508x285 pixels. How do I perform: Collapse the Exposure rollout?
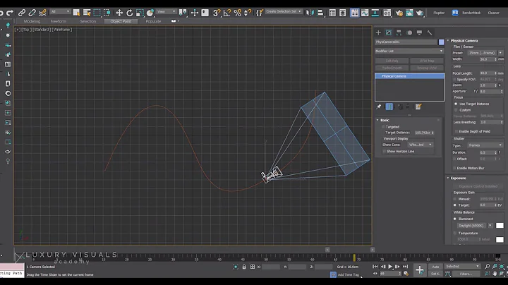coord(448,178)
